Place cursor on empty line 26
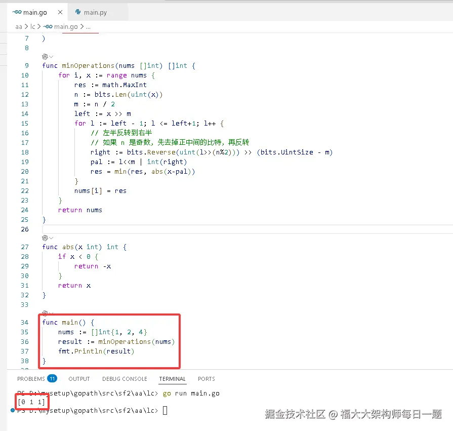This screenshot has width=453, height=431. click(x=248, y=229)
